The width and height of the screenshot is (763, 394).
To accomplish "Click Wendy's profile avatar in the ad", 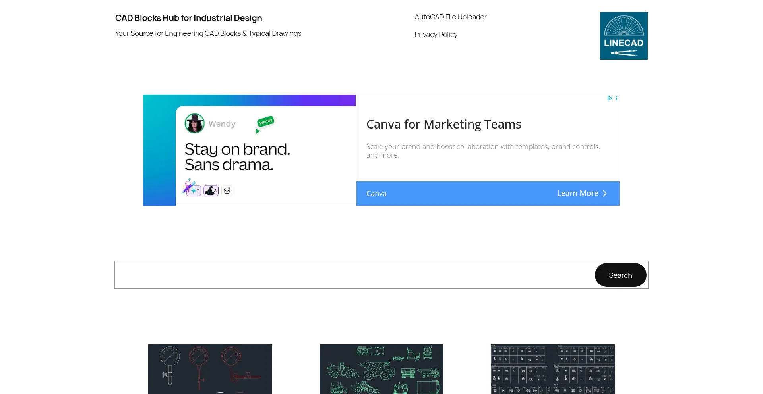I will pos(195,123).
